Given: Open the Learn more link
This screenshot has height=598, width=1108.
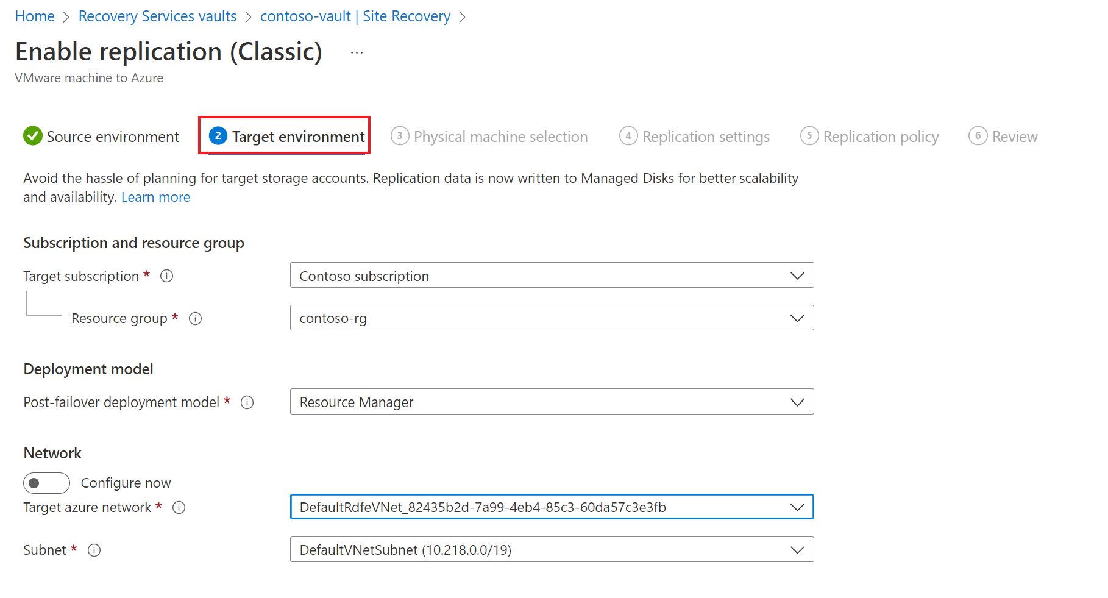Looking at the screenshot, I should [155, 198].
